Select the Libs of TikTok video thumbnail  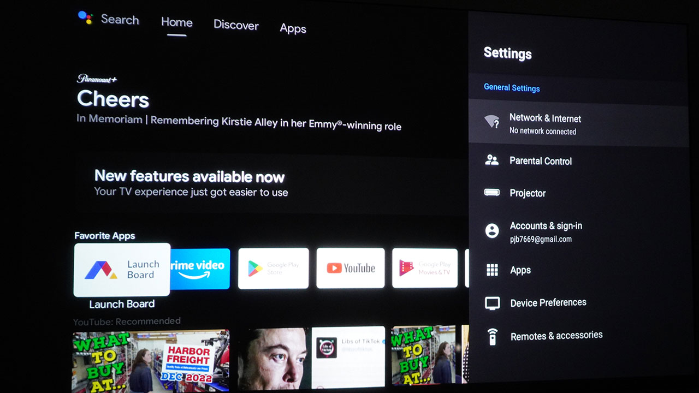point(311,359)
